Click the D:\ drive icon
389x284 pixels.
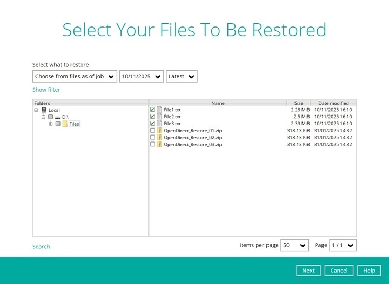(58, 117)
